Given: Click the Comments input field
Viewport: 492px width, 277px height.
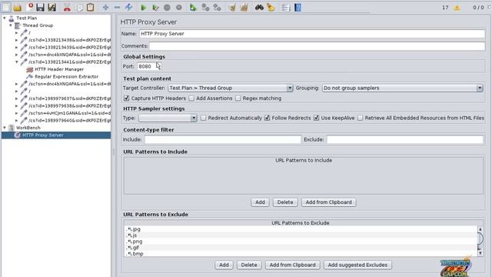Looking at the screenshot, I should (x=317, y=46).
